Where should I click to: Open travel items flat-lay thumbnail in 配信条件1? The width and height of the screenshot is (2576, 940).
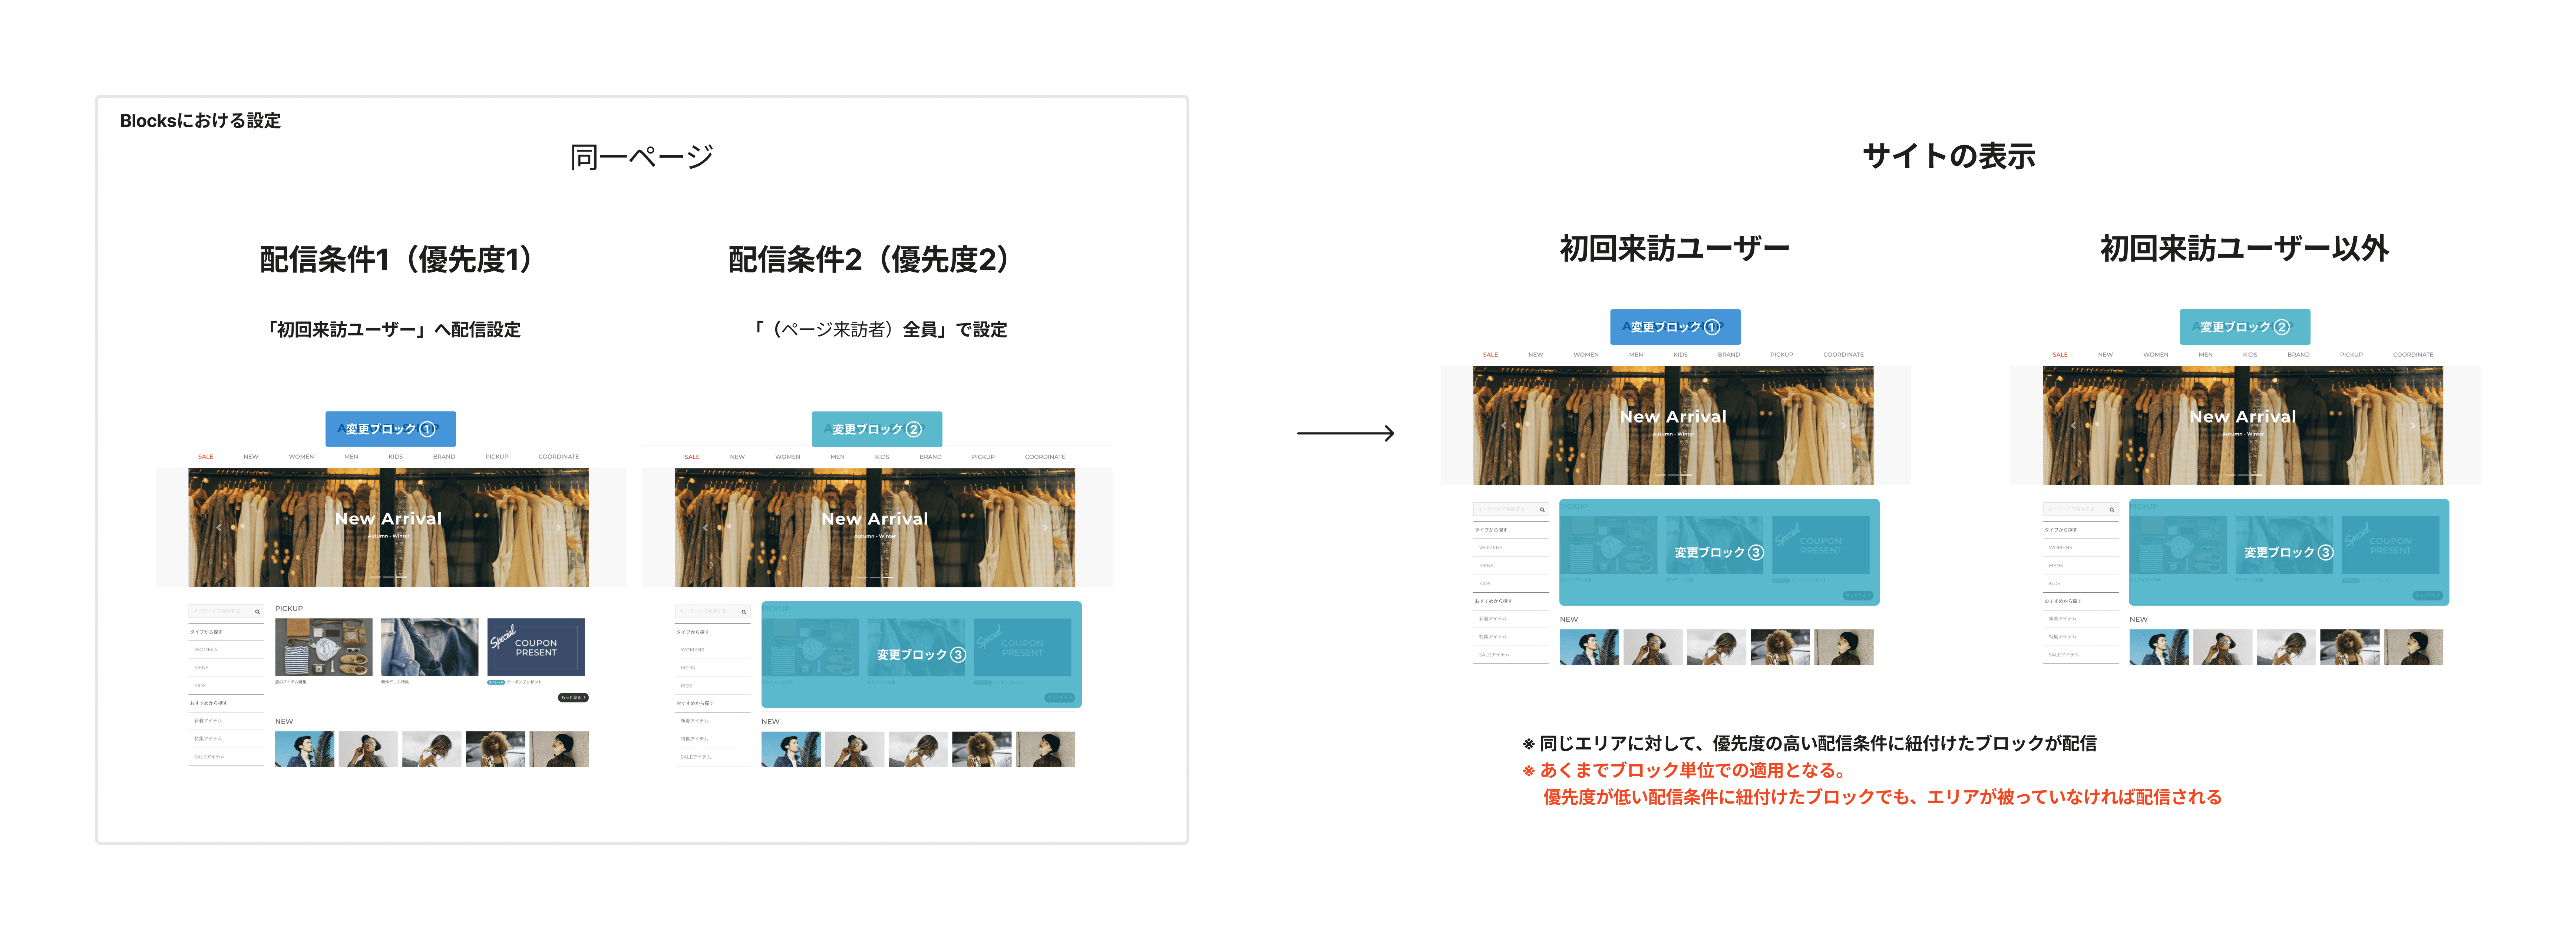click(x=324, y=647)
